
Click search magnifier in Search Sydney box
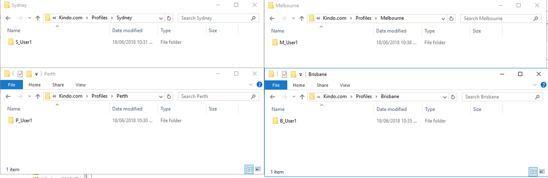(253, 18)
